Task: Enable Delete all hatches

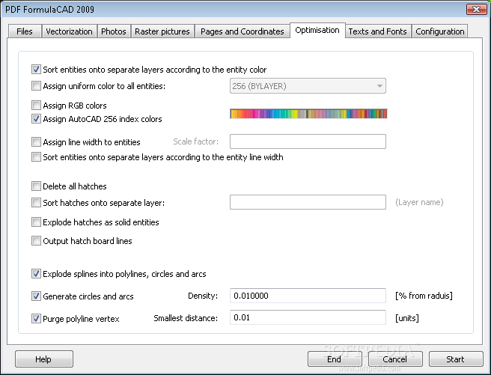Action: click(36, 186)
